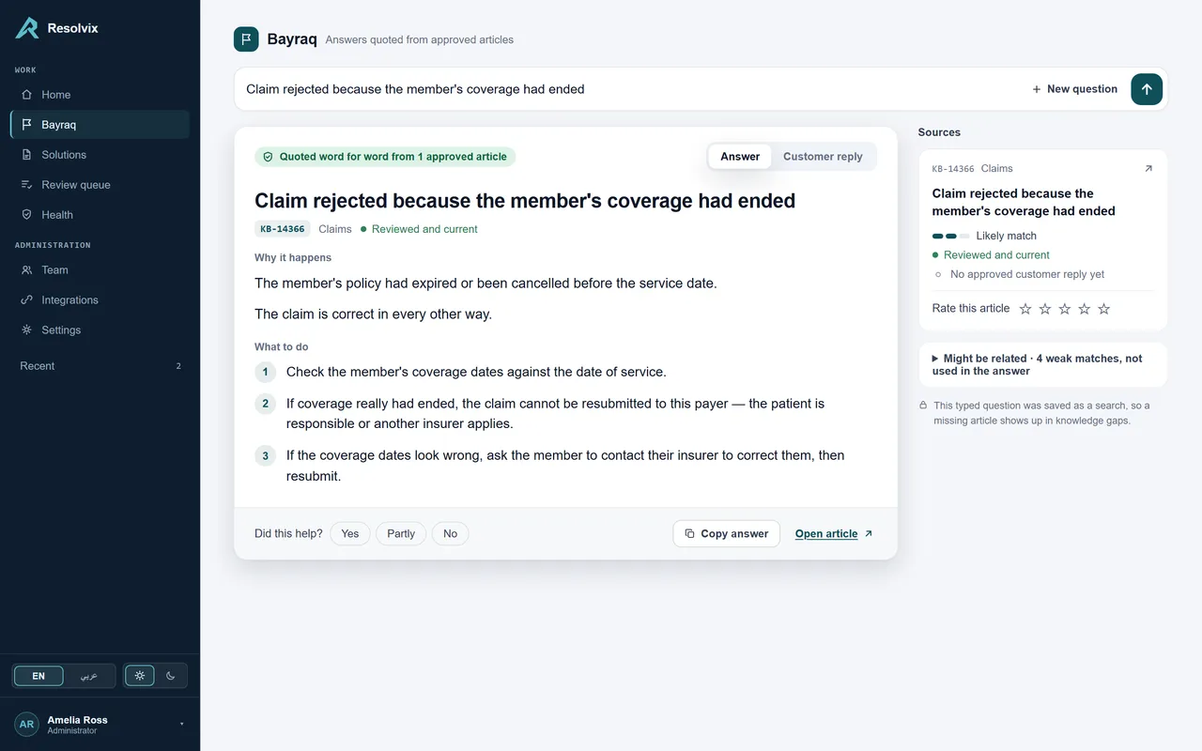Image resolution: width=1202 pixels, height=751 pixels.
Task: Click into the question input field
Action: coord(629,89)
